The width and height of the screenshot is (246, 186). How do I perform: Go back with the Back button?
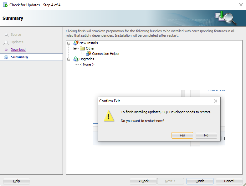click(x=143, y=181)
